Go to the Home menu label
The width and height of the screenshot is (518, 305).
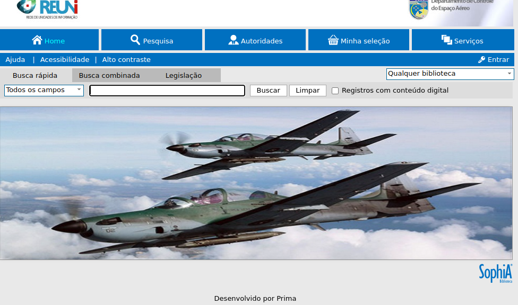(x=55, y=41)
